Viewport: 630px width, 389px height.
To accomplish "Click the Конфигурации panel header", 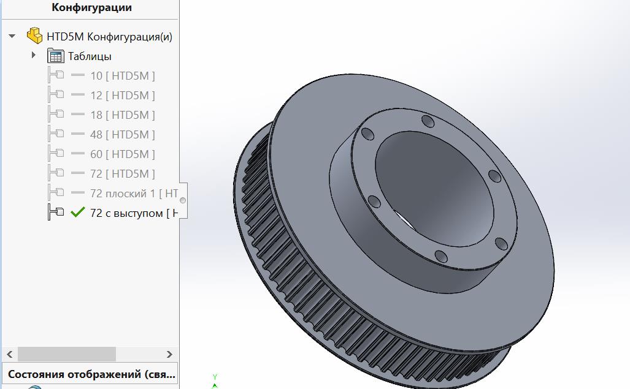I will point(91,7).
